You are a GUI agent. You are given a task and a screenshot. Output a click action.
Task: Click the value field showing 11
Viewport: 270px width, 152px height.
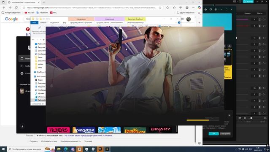[x=254, y=38]
